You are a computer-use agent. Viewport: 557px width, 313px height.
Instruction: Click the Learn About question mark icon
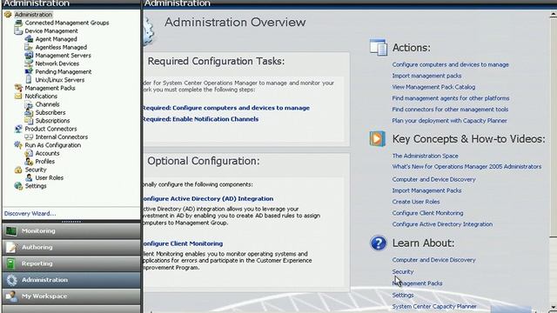point(378,243)
